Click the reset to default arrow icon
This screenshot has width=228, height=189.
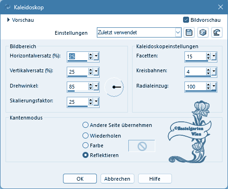(217, 32)
